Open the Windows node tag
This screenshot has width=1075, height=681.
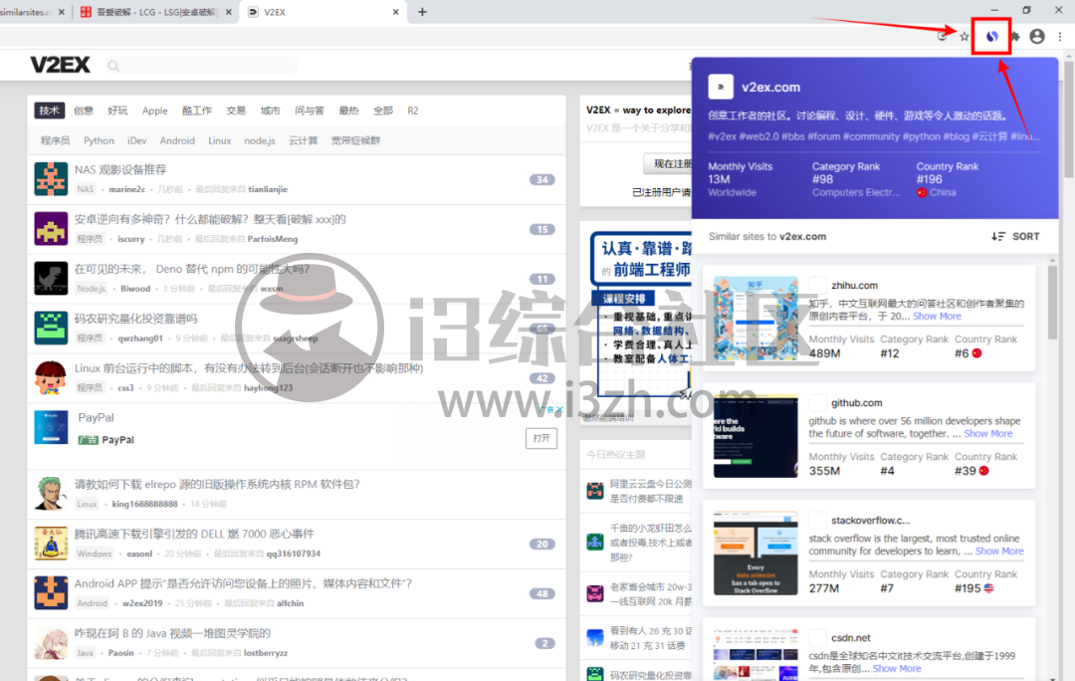click(x=94, y=554)
